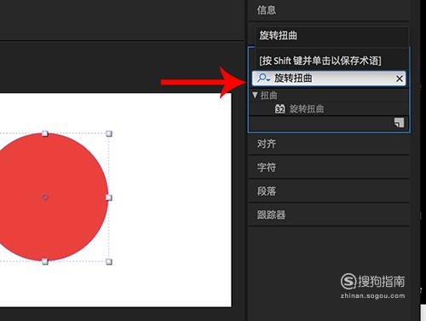Click the bottom center handle of the circle
The image size is (426, 321).
pyautogui.click(x=45, y=261)
